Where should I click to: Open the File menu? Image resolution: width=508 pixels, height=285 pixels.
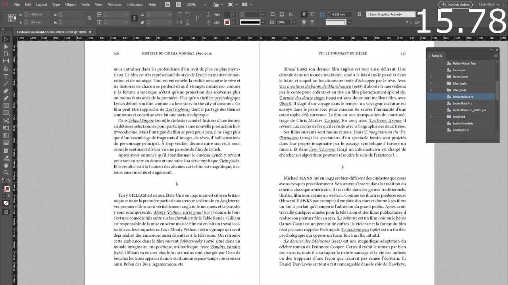point(17,4)
